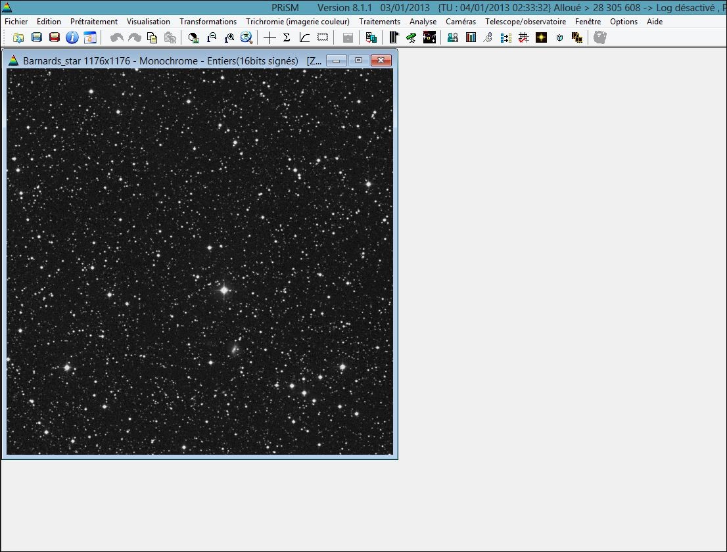
Task: Click the zoom in magnifier icon
Action: [229, 37]
